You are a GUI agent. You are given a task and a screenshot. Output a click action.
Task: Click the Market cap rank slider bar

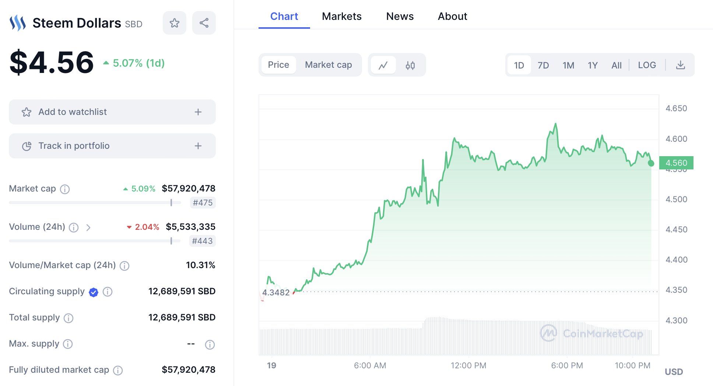[95, 203]
